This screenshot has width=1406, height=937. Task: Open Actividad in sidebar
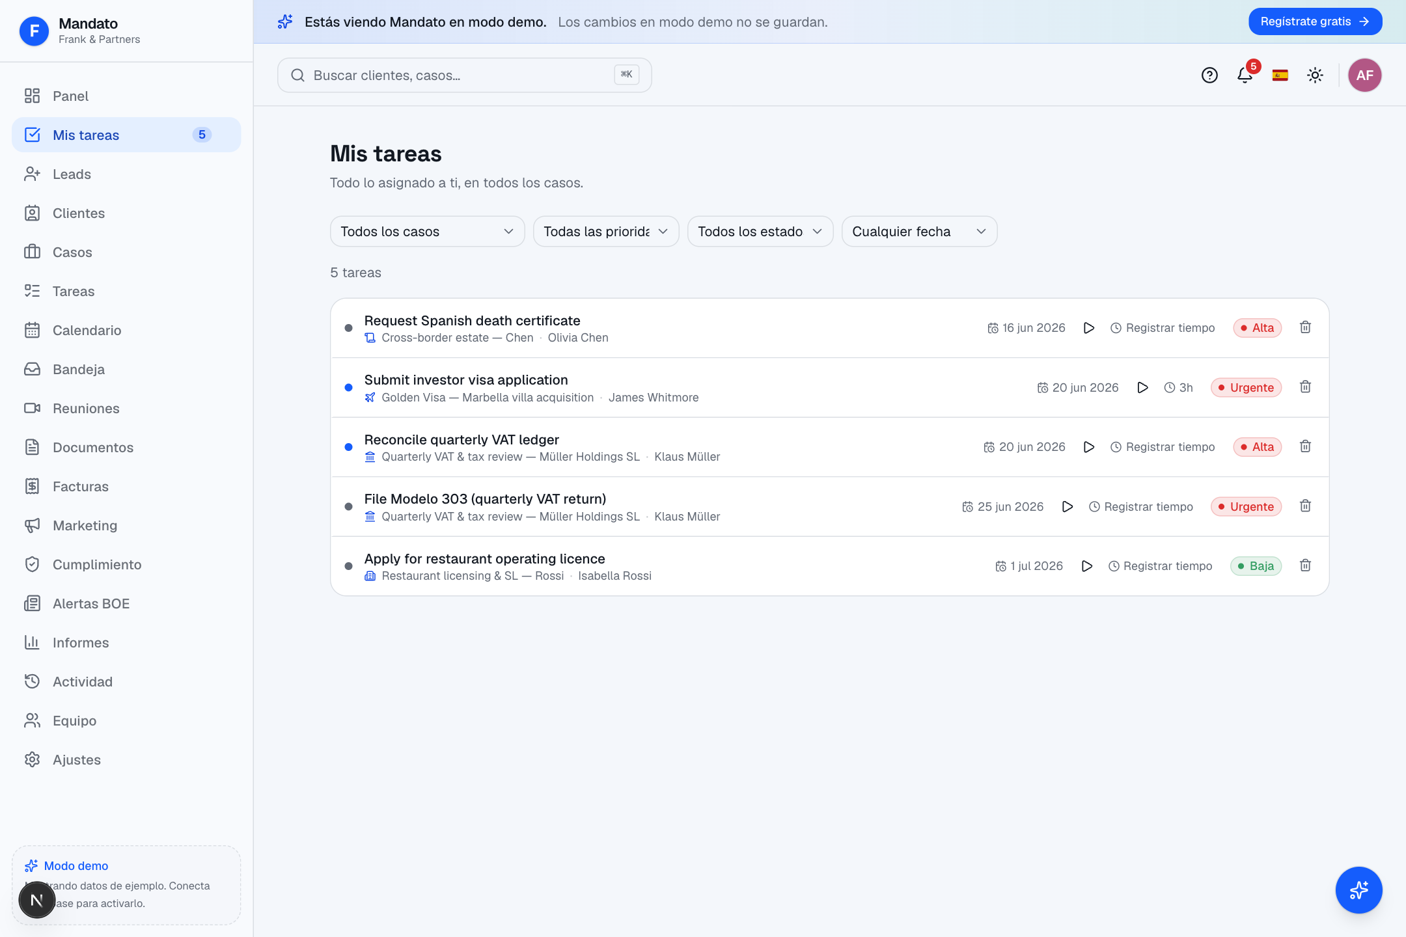coord(126,682)
